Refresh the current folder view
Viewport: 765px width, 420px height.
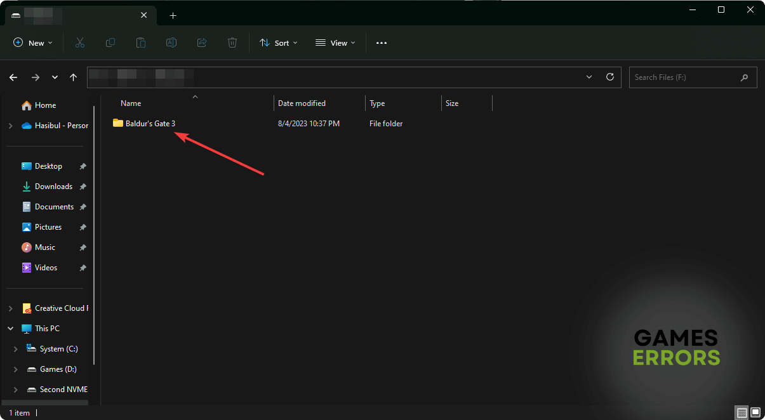610,77
